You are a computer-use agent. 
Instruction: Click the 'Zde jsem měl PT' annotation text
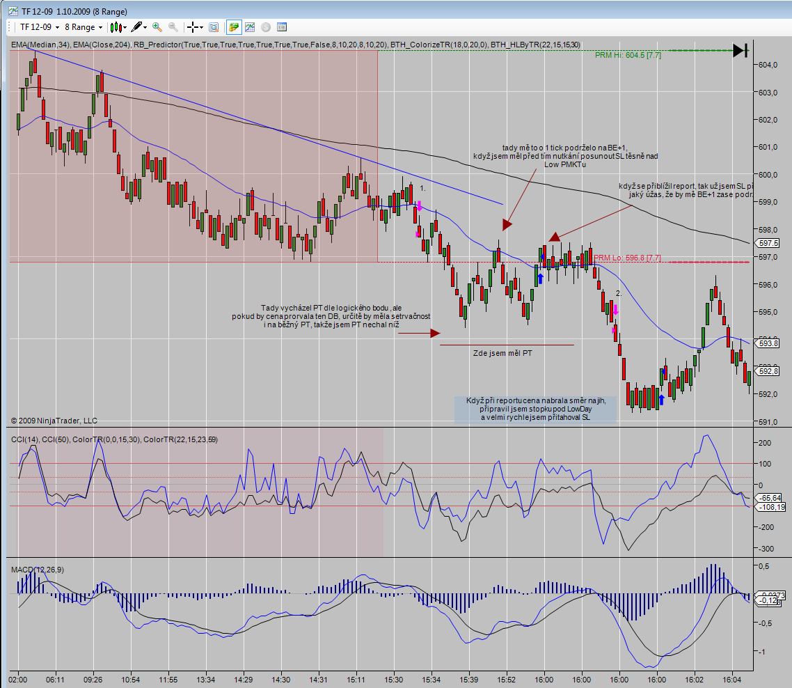(502, 353)
